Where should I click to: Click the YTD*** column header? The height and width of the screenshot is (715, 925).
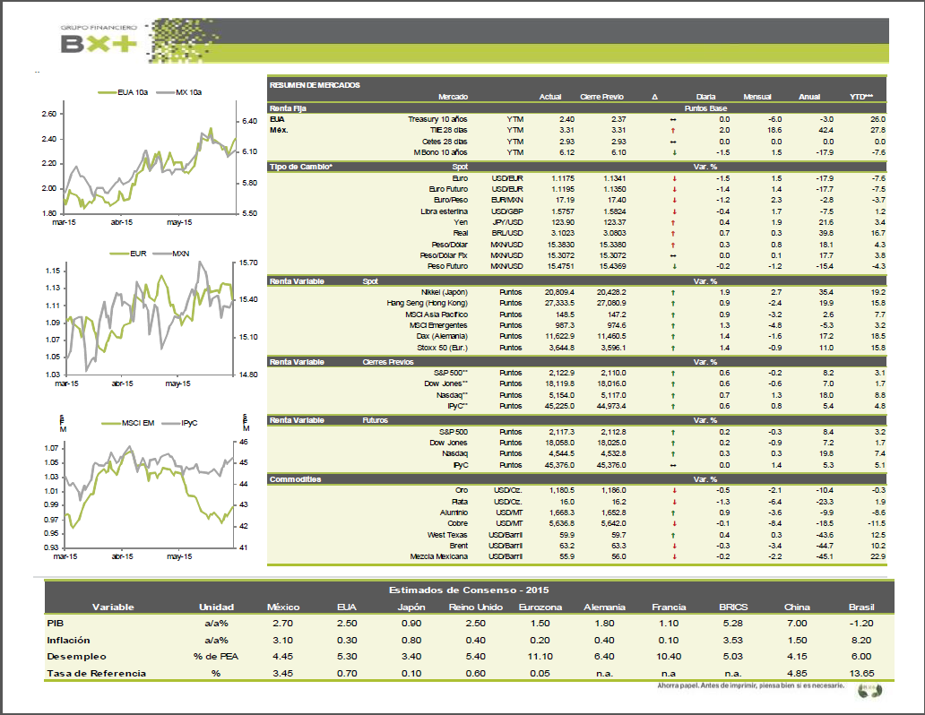tap(860, 97)
